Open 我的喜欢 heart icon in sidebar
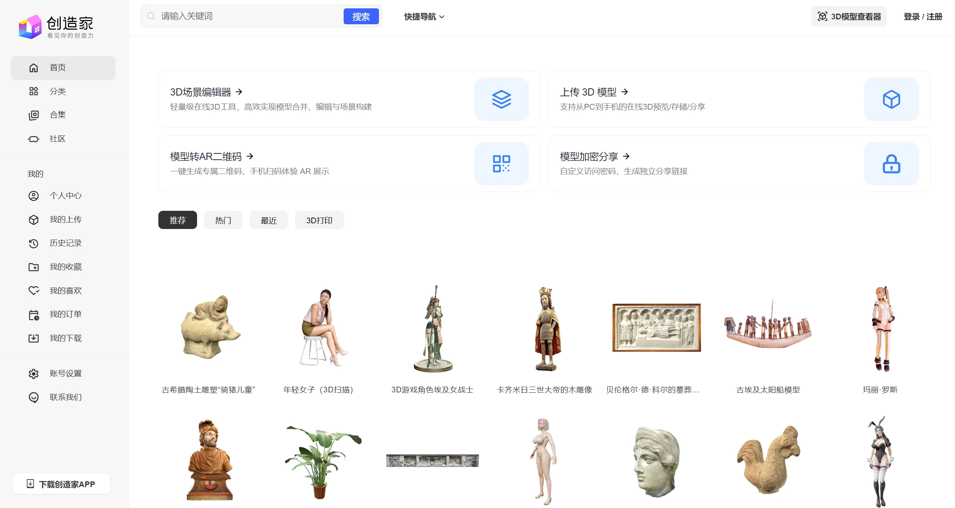Image resolution: width=955 pixels, height=508 pixels. pyautogui.click(x=34, y=290)
